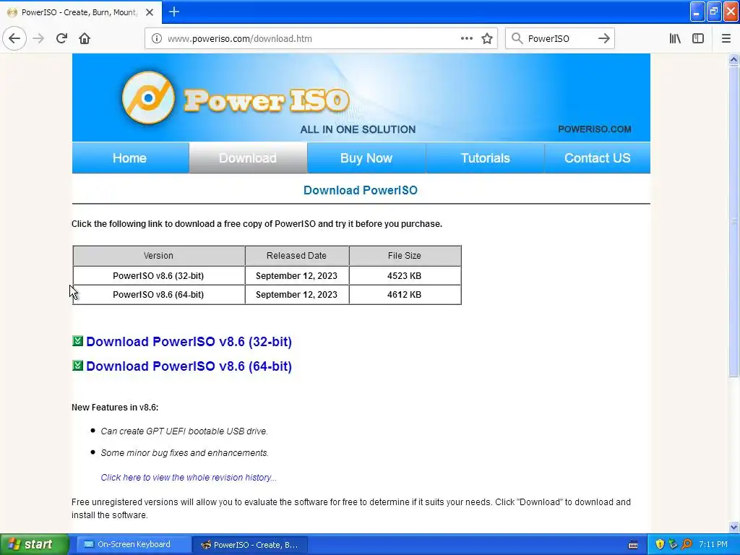
Task: Open the page actions three-dots menu
Action: [466, 38]
